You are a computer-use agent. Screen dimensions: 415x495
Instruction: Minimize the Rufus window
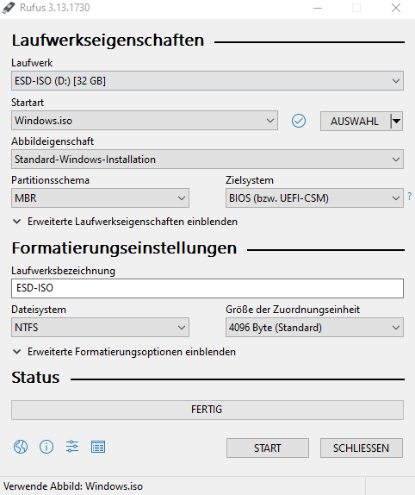tap(318, 8)
